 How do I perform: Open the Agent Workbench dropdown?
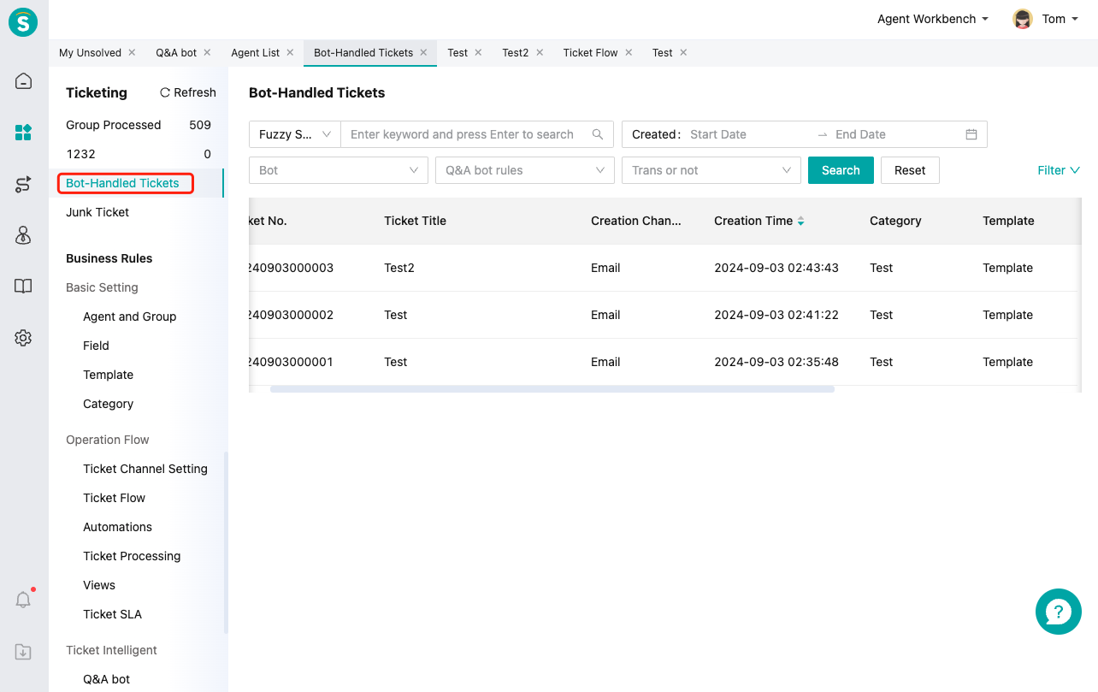[933, 19]
